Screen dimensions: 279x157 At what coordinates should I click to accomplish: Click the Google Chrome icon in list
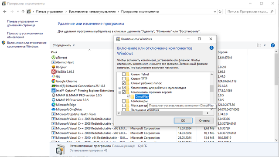[x=53, y=81]
